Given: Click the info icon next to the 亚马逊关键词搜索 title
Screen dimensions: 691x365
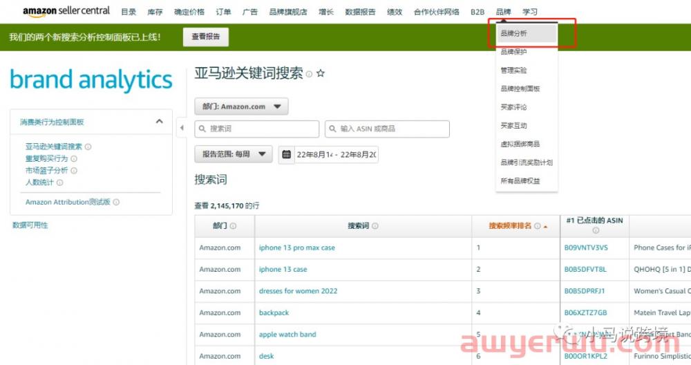Looking at the screenshot, I should click(x=309, y=74).
